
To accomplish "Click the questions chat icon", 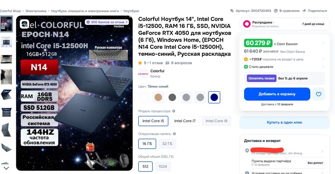I will 167,63.
